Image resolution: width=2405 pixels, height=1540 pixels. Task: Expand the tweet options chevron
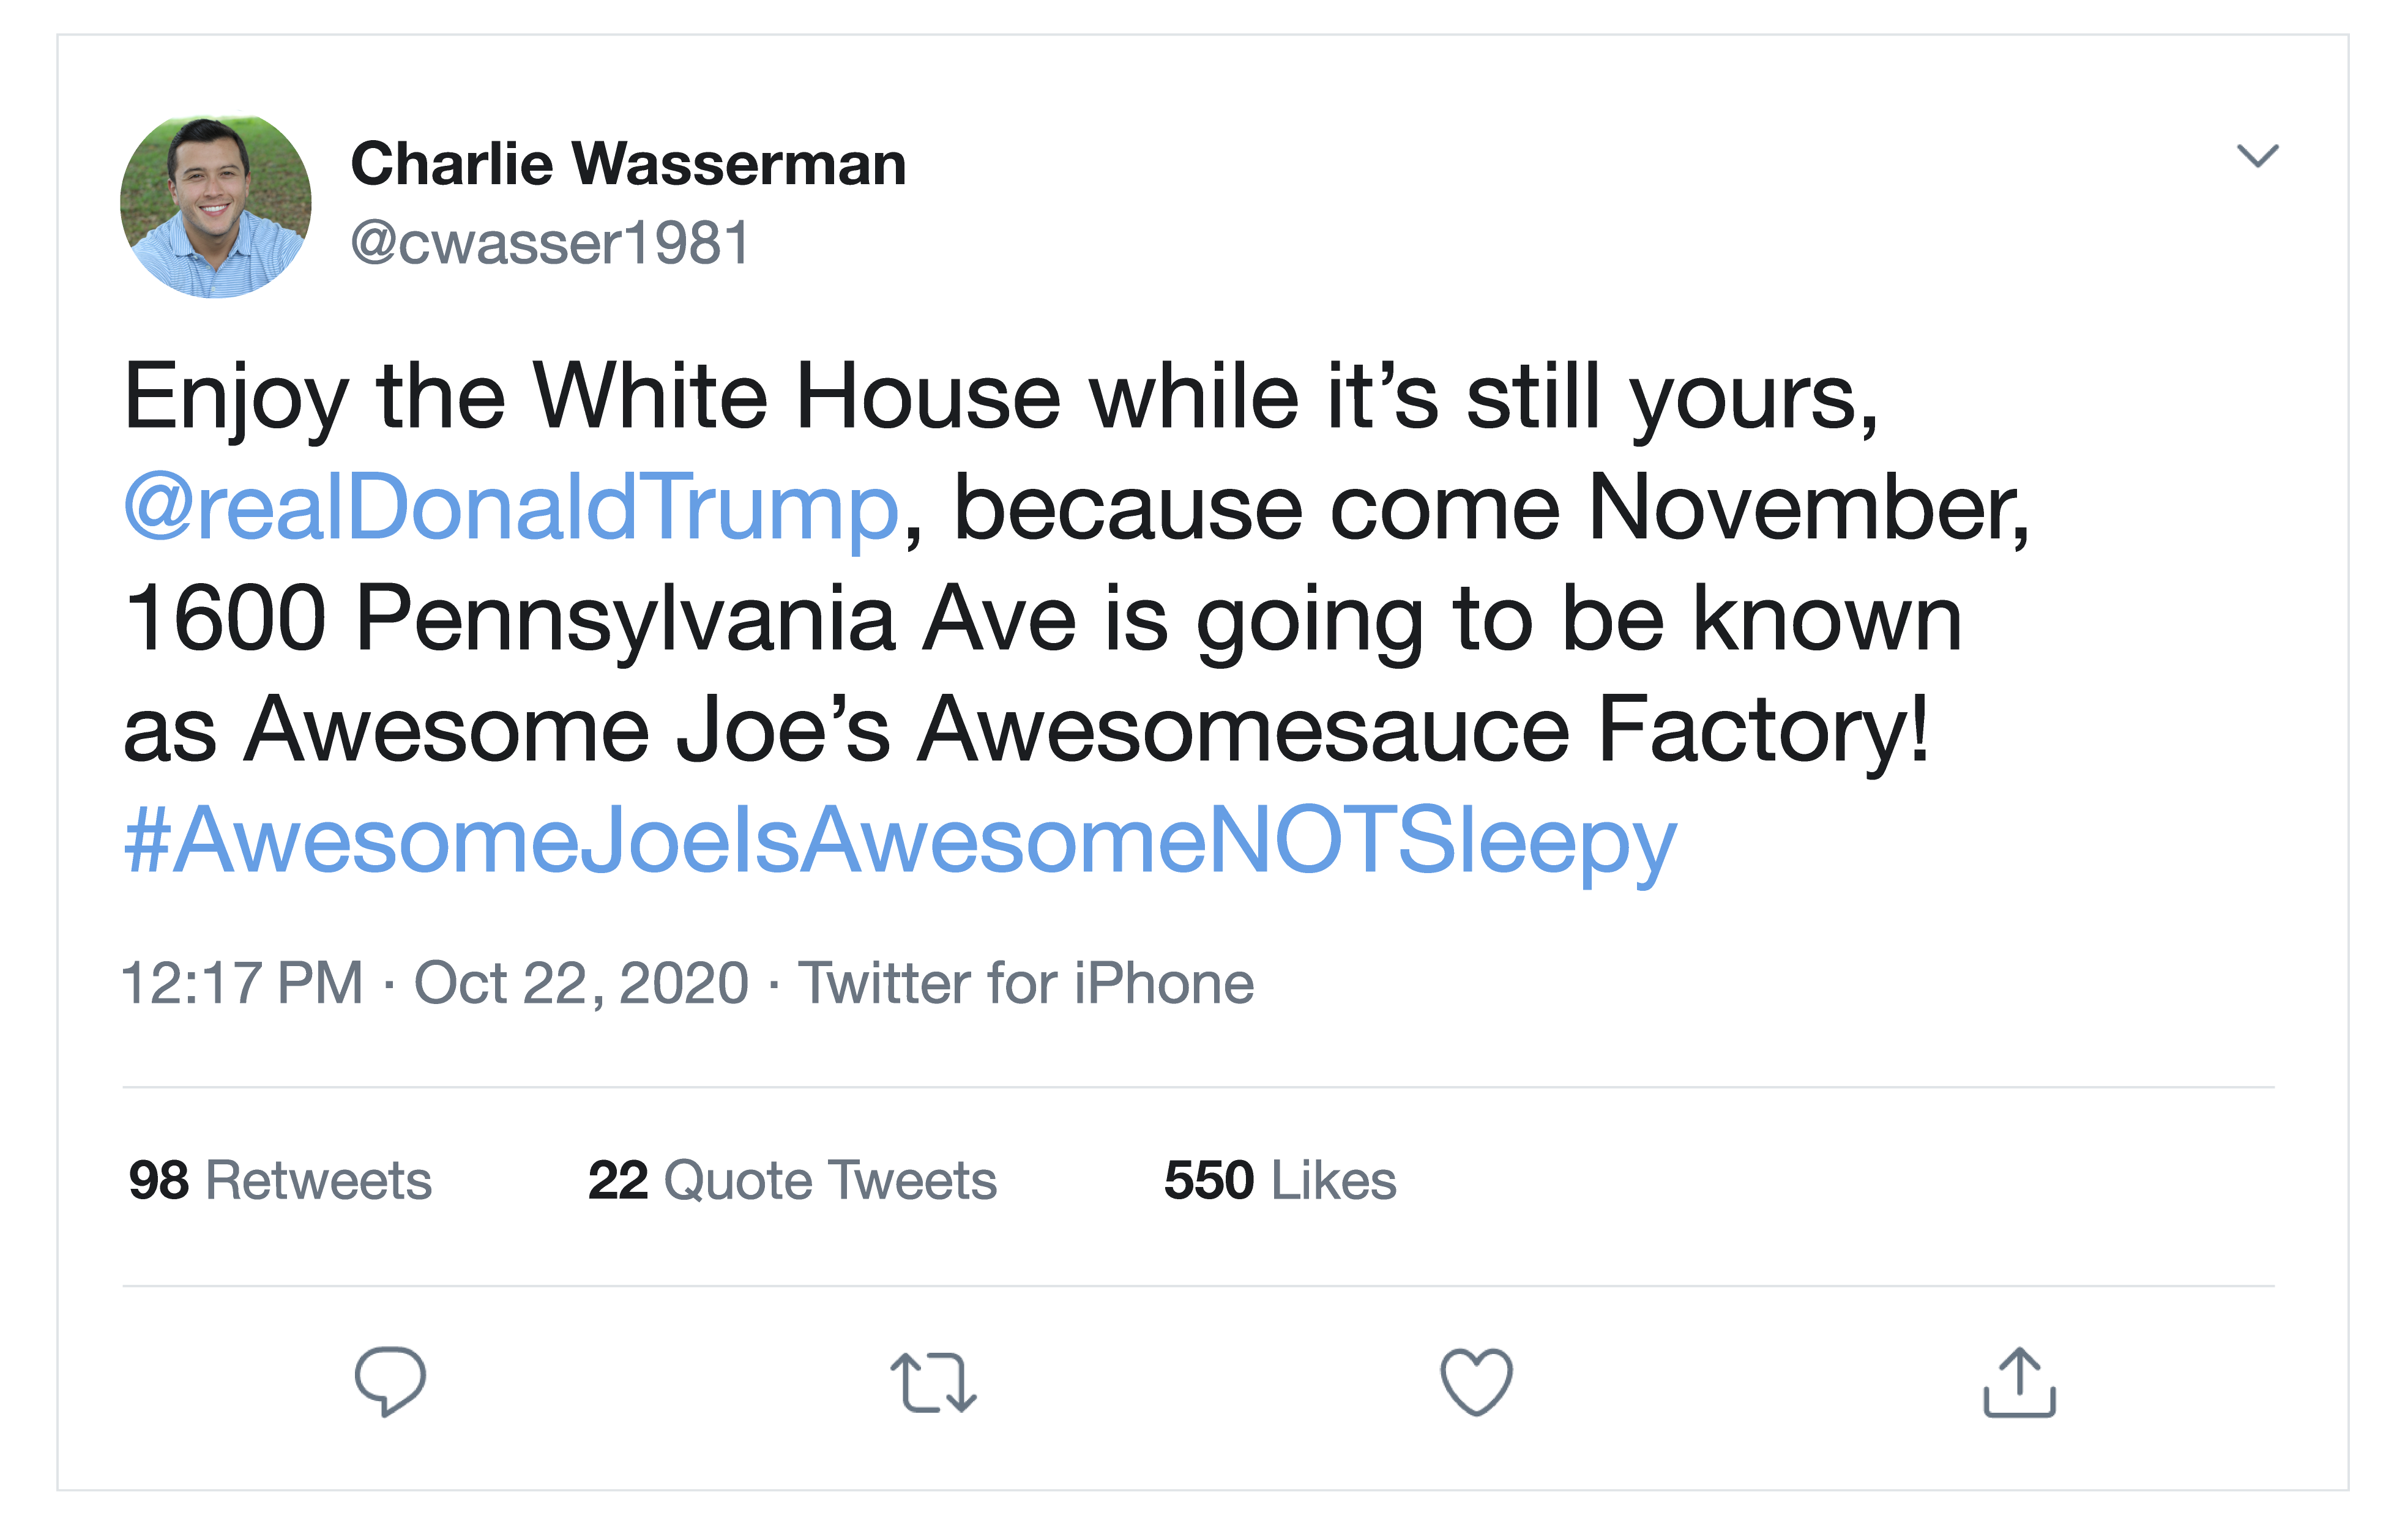(x=2256, y=156)
